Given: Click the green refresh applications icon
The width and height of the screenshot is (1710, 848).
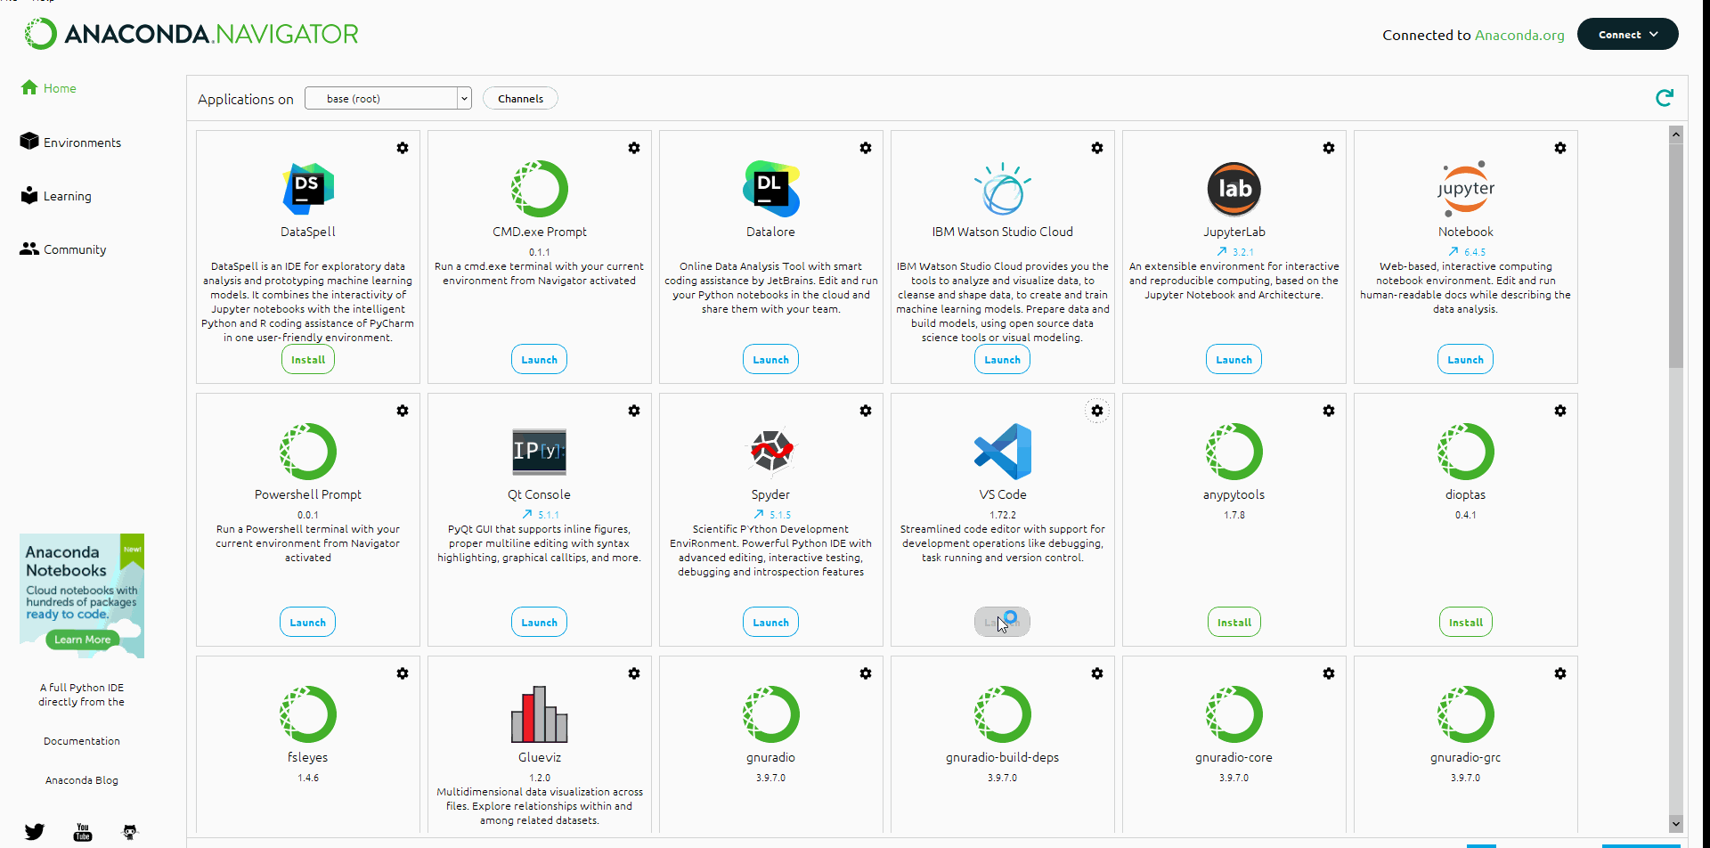Looking at the screenshot, I should pyautogui.click(x=1664, y=98).
